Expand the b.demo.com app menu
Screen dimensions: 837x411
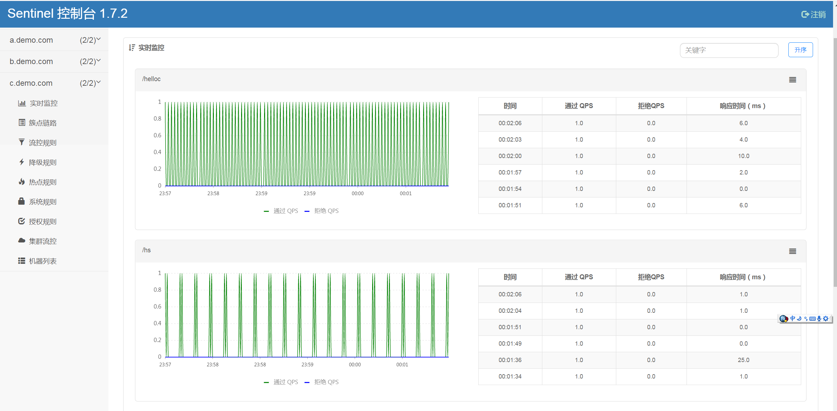[x=54, y=61]
